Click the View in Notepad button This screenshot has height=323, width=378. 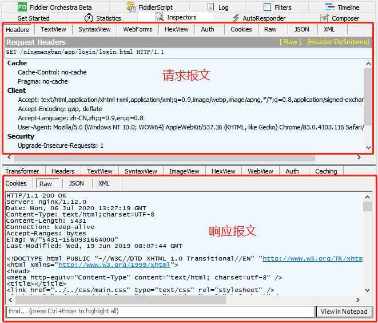(344, 312)
